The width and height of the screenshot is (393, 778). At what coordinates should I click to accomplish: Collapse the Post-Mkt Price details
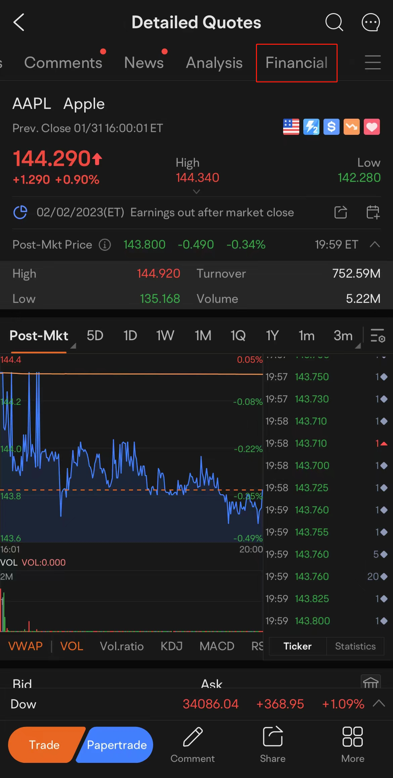(x=375, y=244)
